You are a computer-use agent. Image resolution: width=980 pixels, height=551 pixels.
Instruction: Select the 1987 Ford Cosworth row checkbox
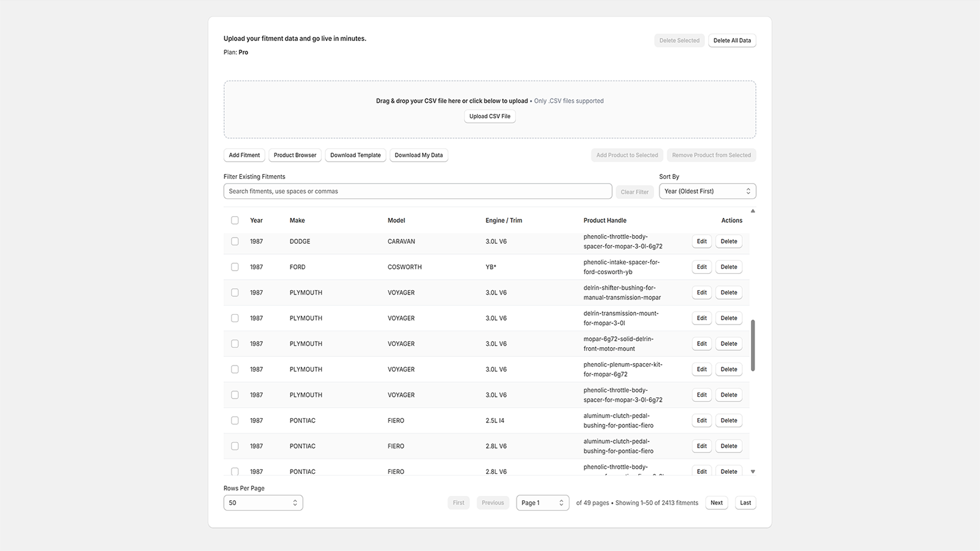[x=235, y=267]
